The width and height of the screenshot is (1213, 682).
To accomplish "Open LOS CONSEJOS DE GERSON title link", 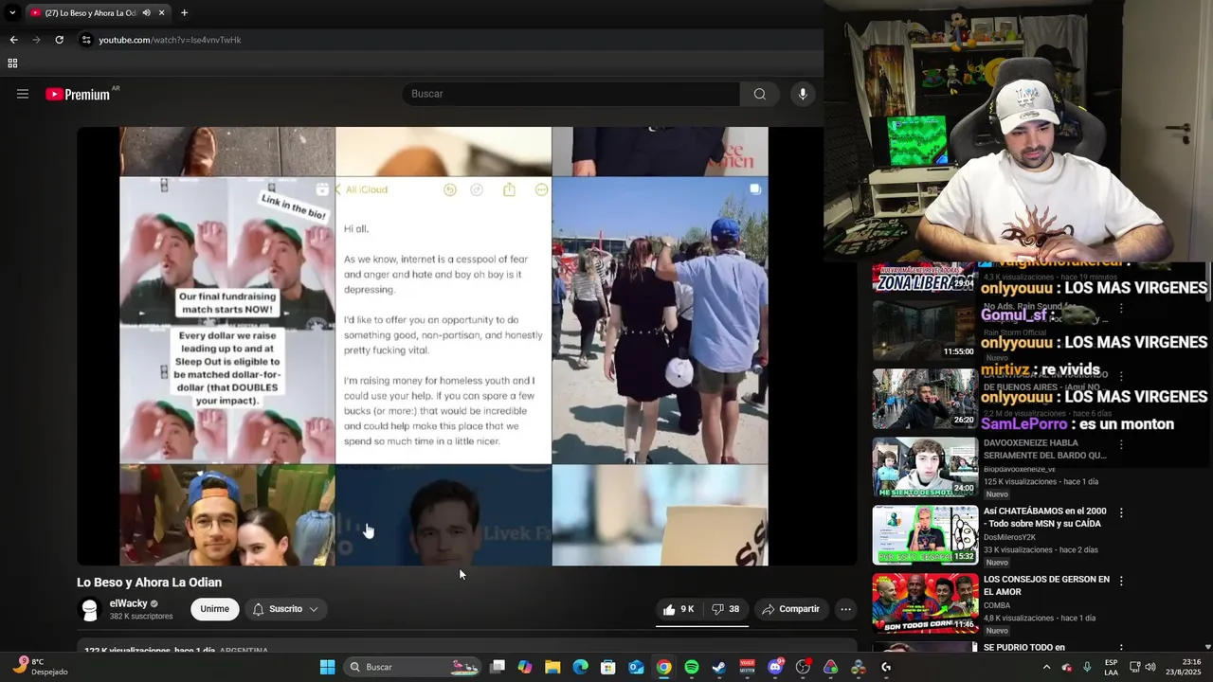I will (x=1046, y=585).
